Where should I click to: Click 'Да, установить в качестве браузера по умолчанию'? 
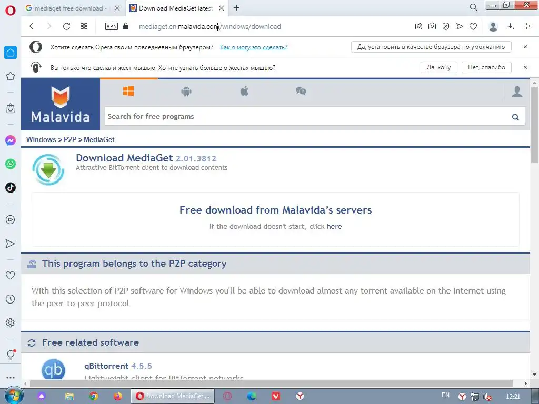click(431, 47)
